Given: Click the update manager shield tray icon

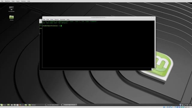Looking at the screenshot, I should [x=180, y=105].
